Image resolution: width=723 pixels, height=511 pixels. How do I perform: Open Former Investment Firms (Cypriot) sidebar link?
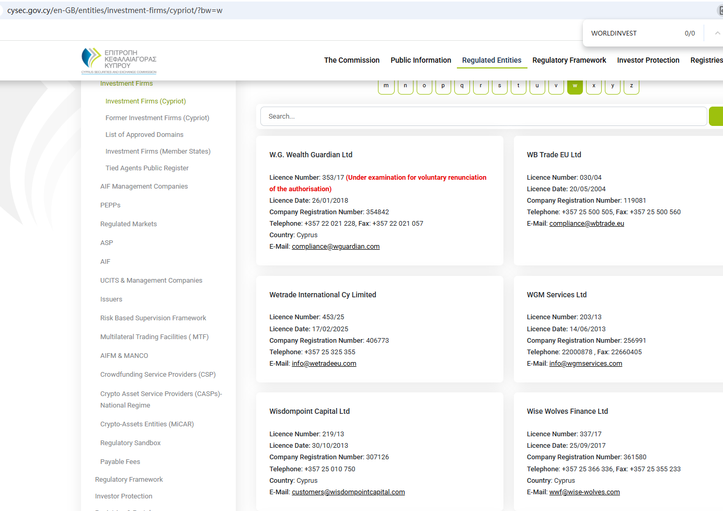157,118
